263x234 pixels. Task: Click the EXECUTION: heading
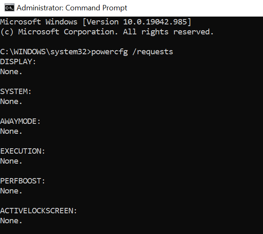[23, 151]
